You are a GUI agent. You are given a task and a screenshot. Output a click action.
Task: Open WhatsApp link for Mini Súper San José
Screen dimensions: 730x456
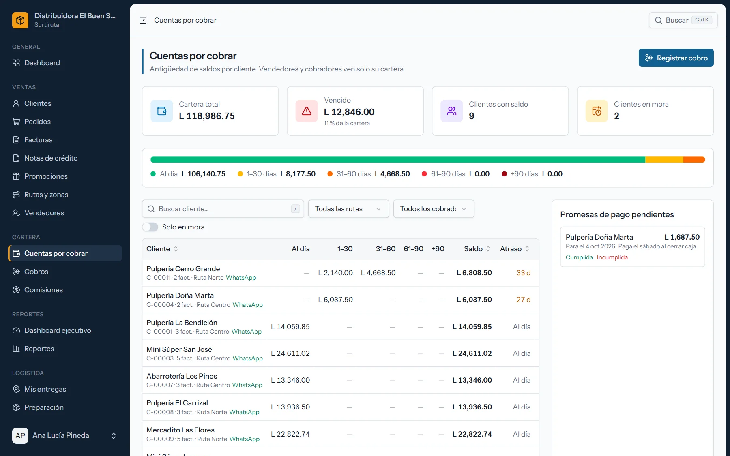pos(248,358)
